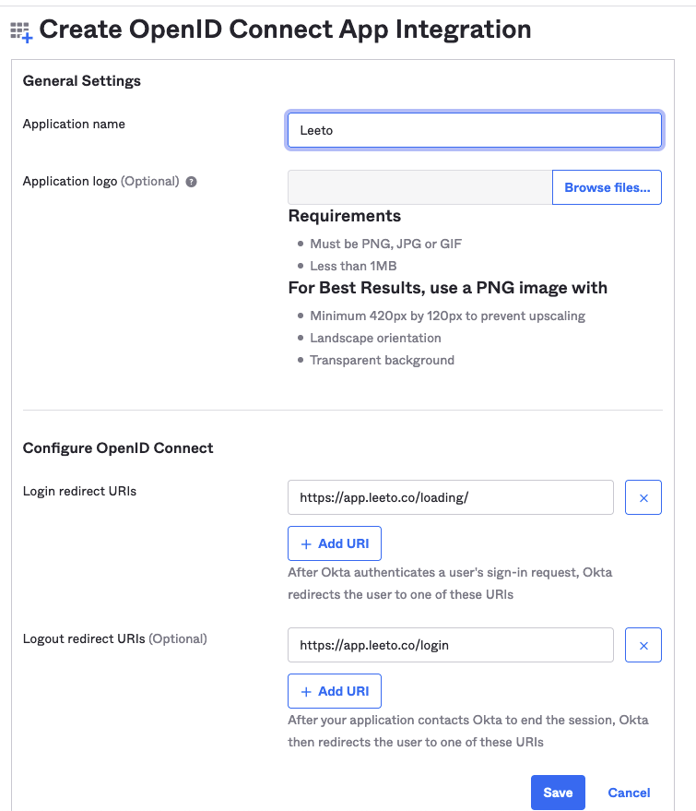Click the Application name input field

tap(474, 130)
